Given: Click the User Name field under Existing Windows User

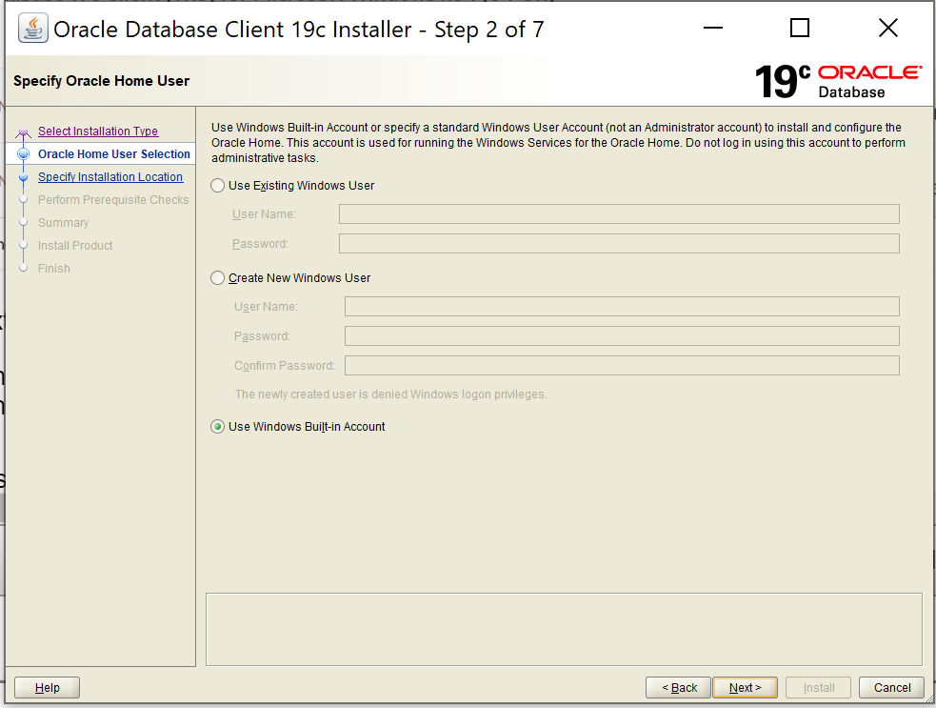Looking at the screenshot, I should pos(619,213).
